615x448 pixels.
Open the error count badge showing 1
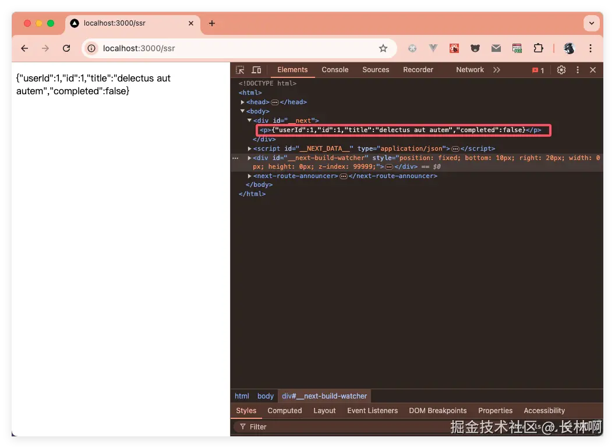[x=538, y=70]
